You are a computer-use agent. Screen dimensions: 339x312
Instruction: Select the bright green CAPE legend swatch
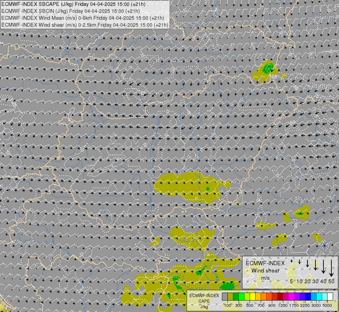(x=241, y=297)
